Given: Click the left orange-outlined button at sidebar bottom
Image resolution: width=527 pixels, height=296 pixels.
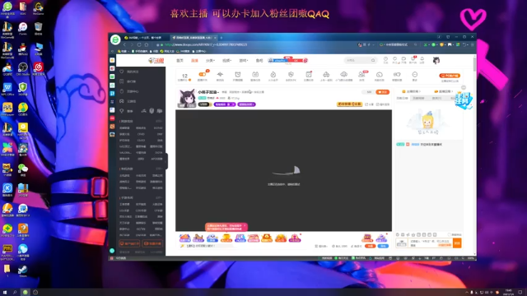Looking at the screenshot, I should click(x=129, y=243).
